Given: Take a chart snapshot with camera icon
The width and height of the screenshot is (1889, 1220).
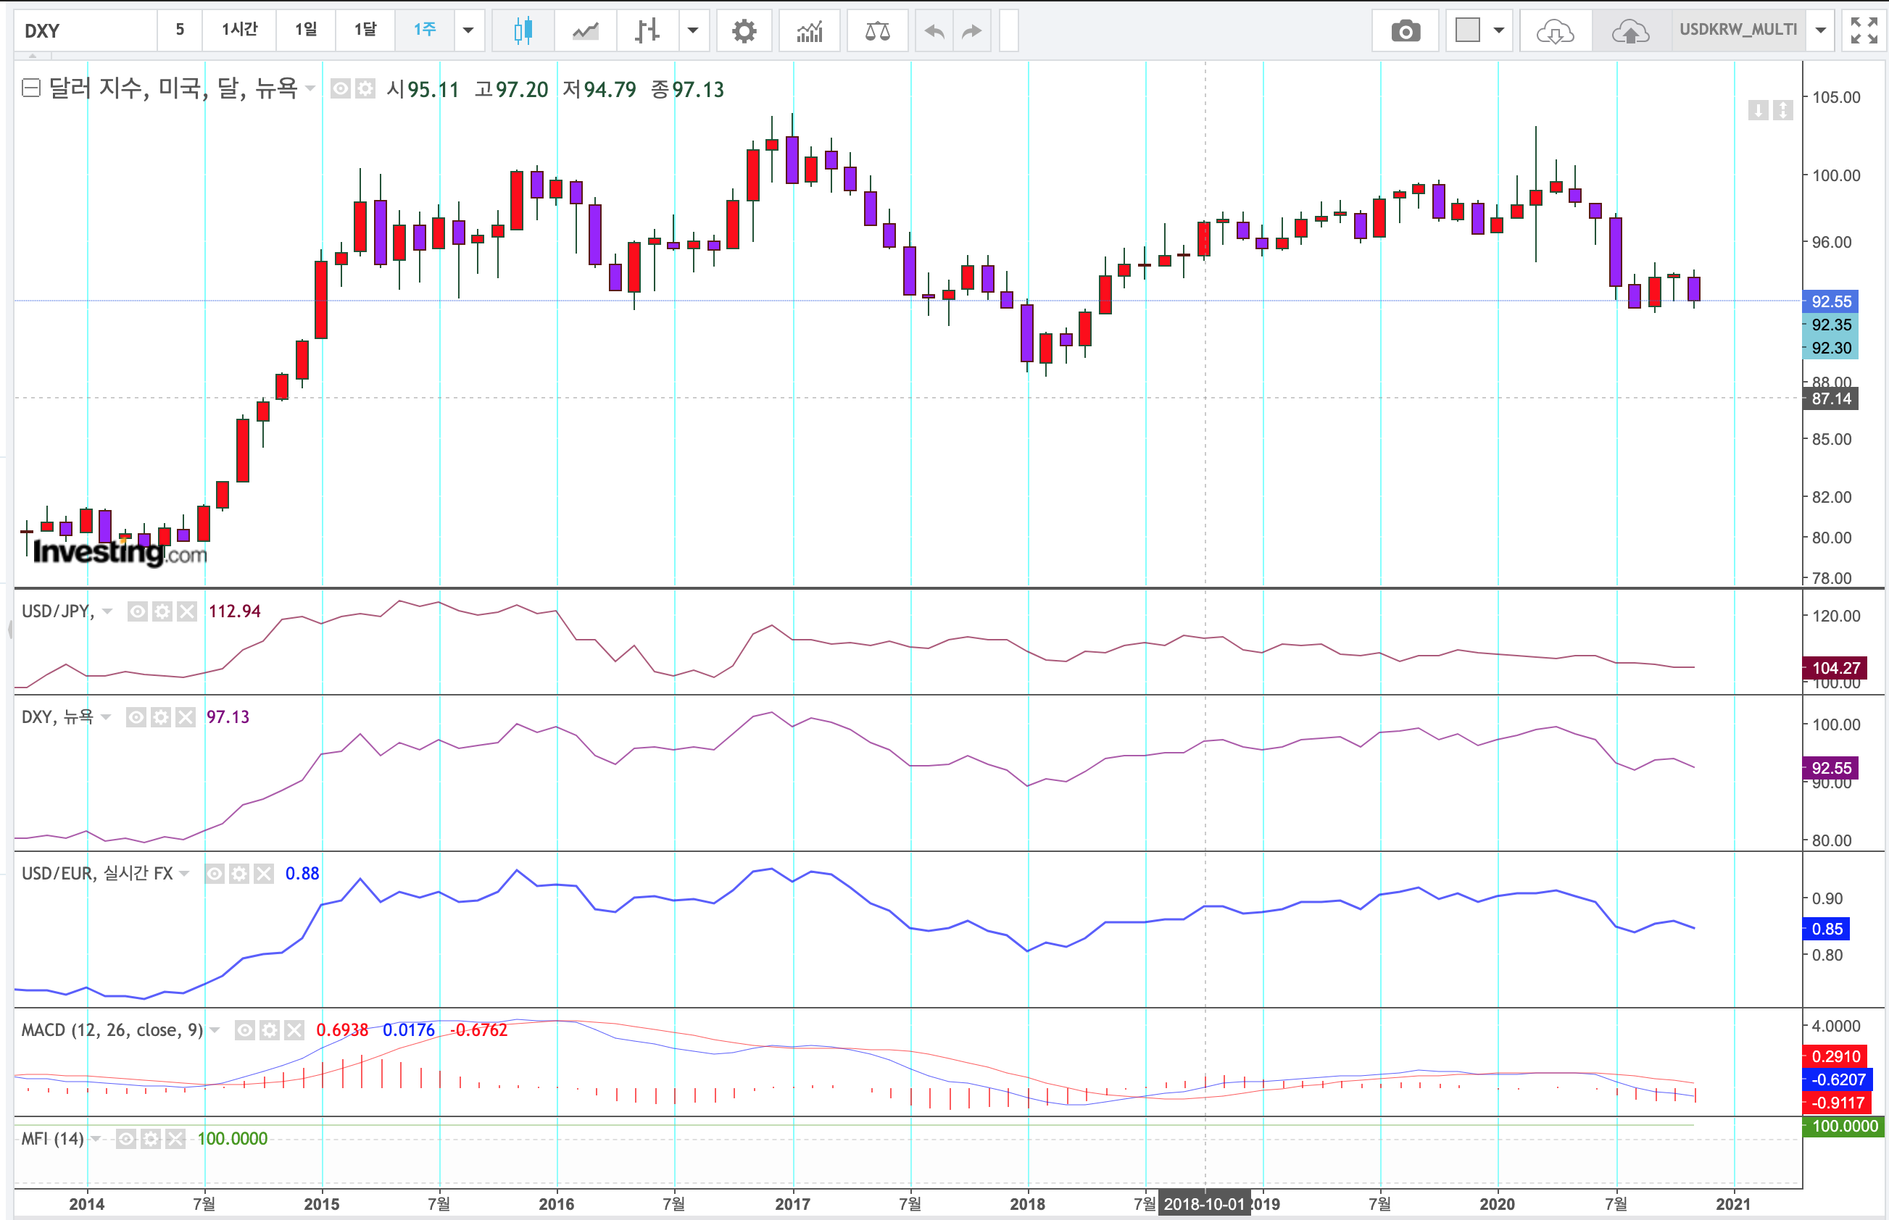Looking at the screenshot, I should pyautogui.click(x=1406, y=31).
